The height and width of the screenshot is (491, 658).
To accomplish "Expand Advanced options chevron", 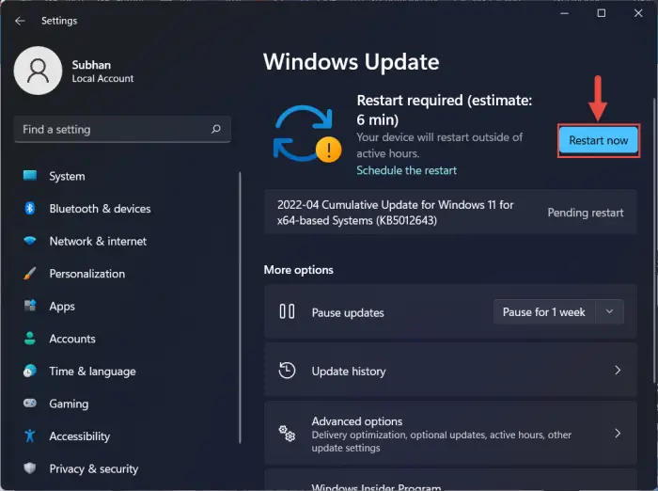I will 617,434.
